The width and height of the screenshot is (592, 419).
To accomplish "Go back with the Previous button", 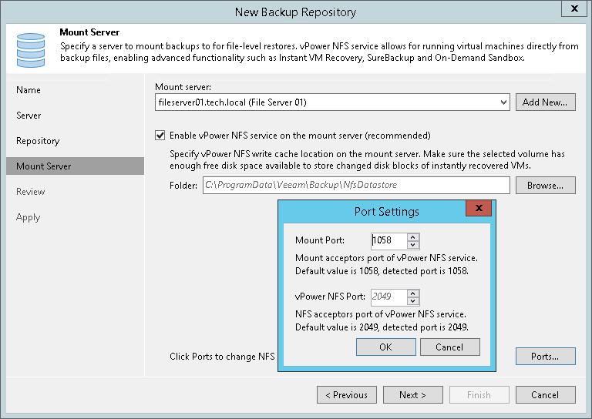I will click(346, 395).
